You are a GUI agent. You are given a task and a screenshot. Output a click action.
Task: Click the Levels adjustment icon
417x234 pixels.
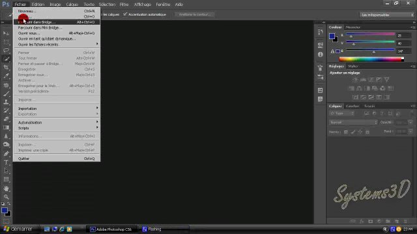click(363, 79)
